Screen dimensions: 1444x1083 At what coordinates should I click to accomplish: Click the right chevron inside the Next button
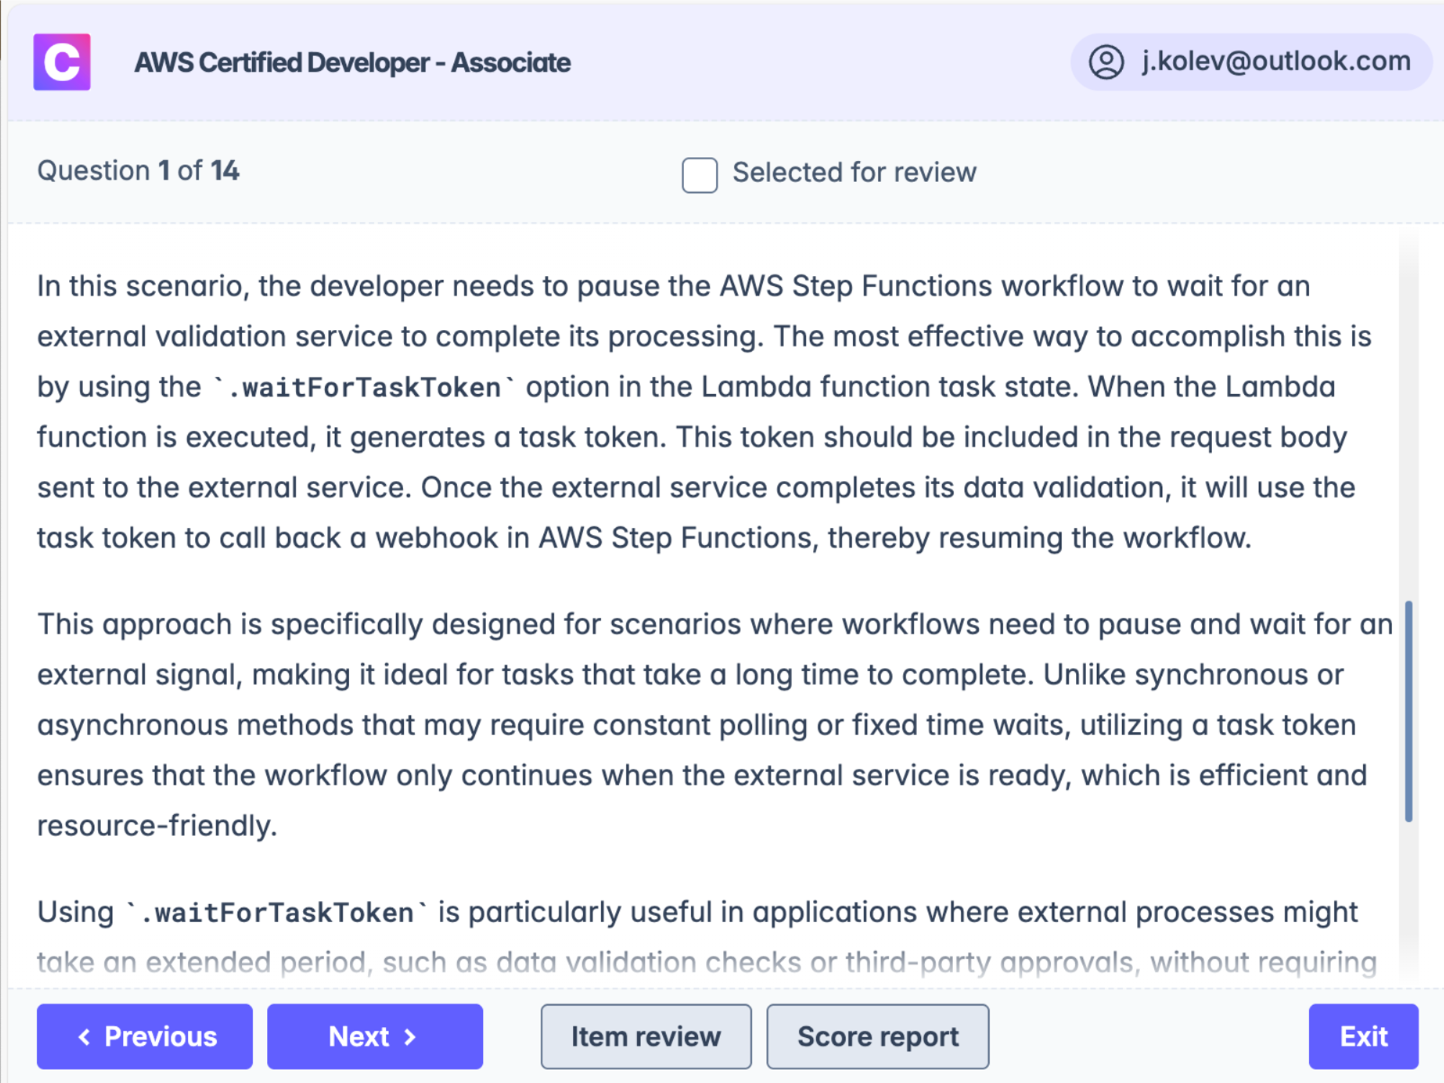[x=409, y=1036]
